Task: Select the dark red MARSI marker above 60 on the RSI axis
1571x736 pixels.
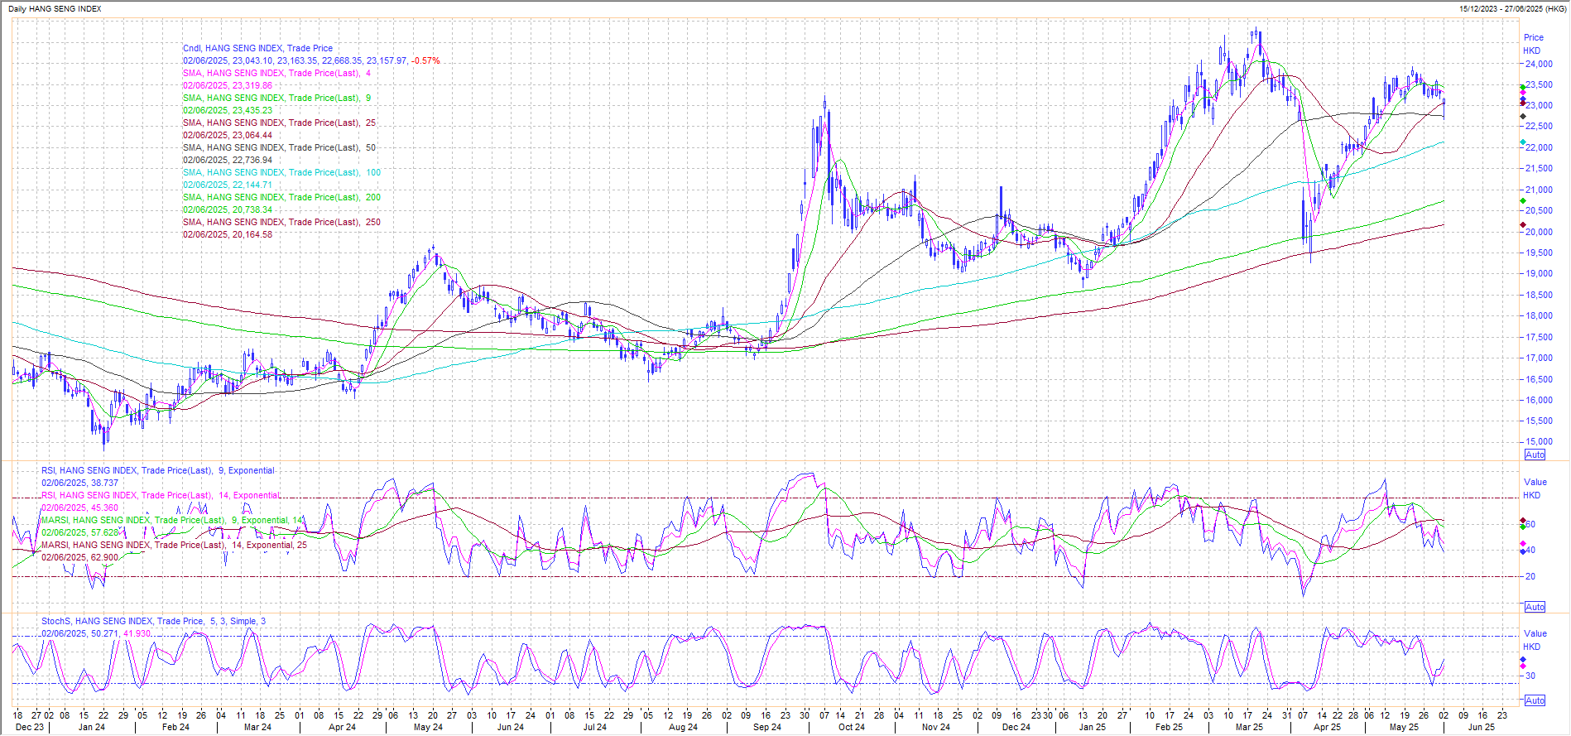Action: click(1523, 520)
